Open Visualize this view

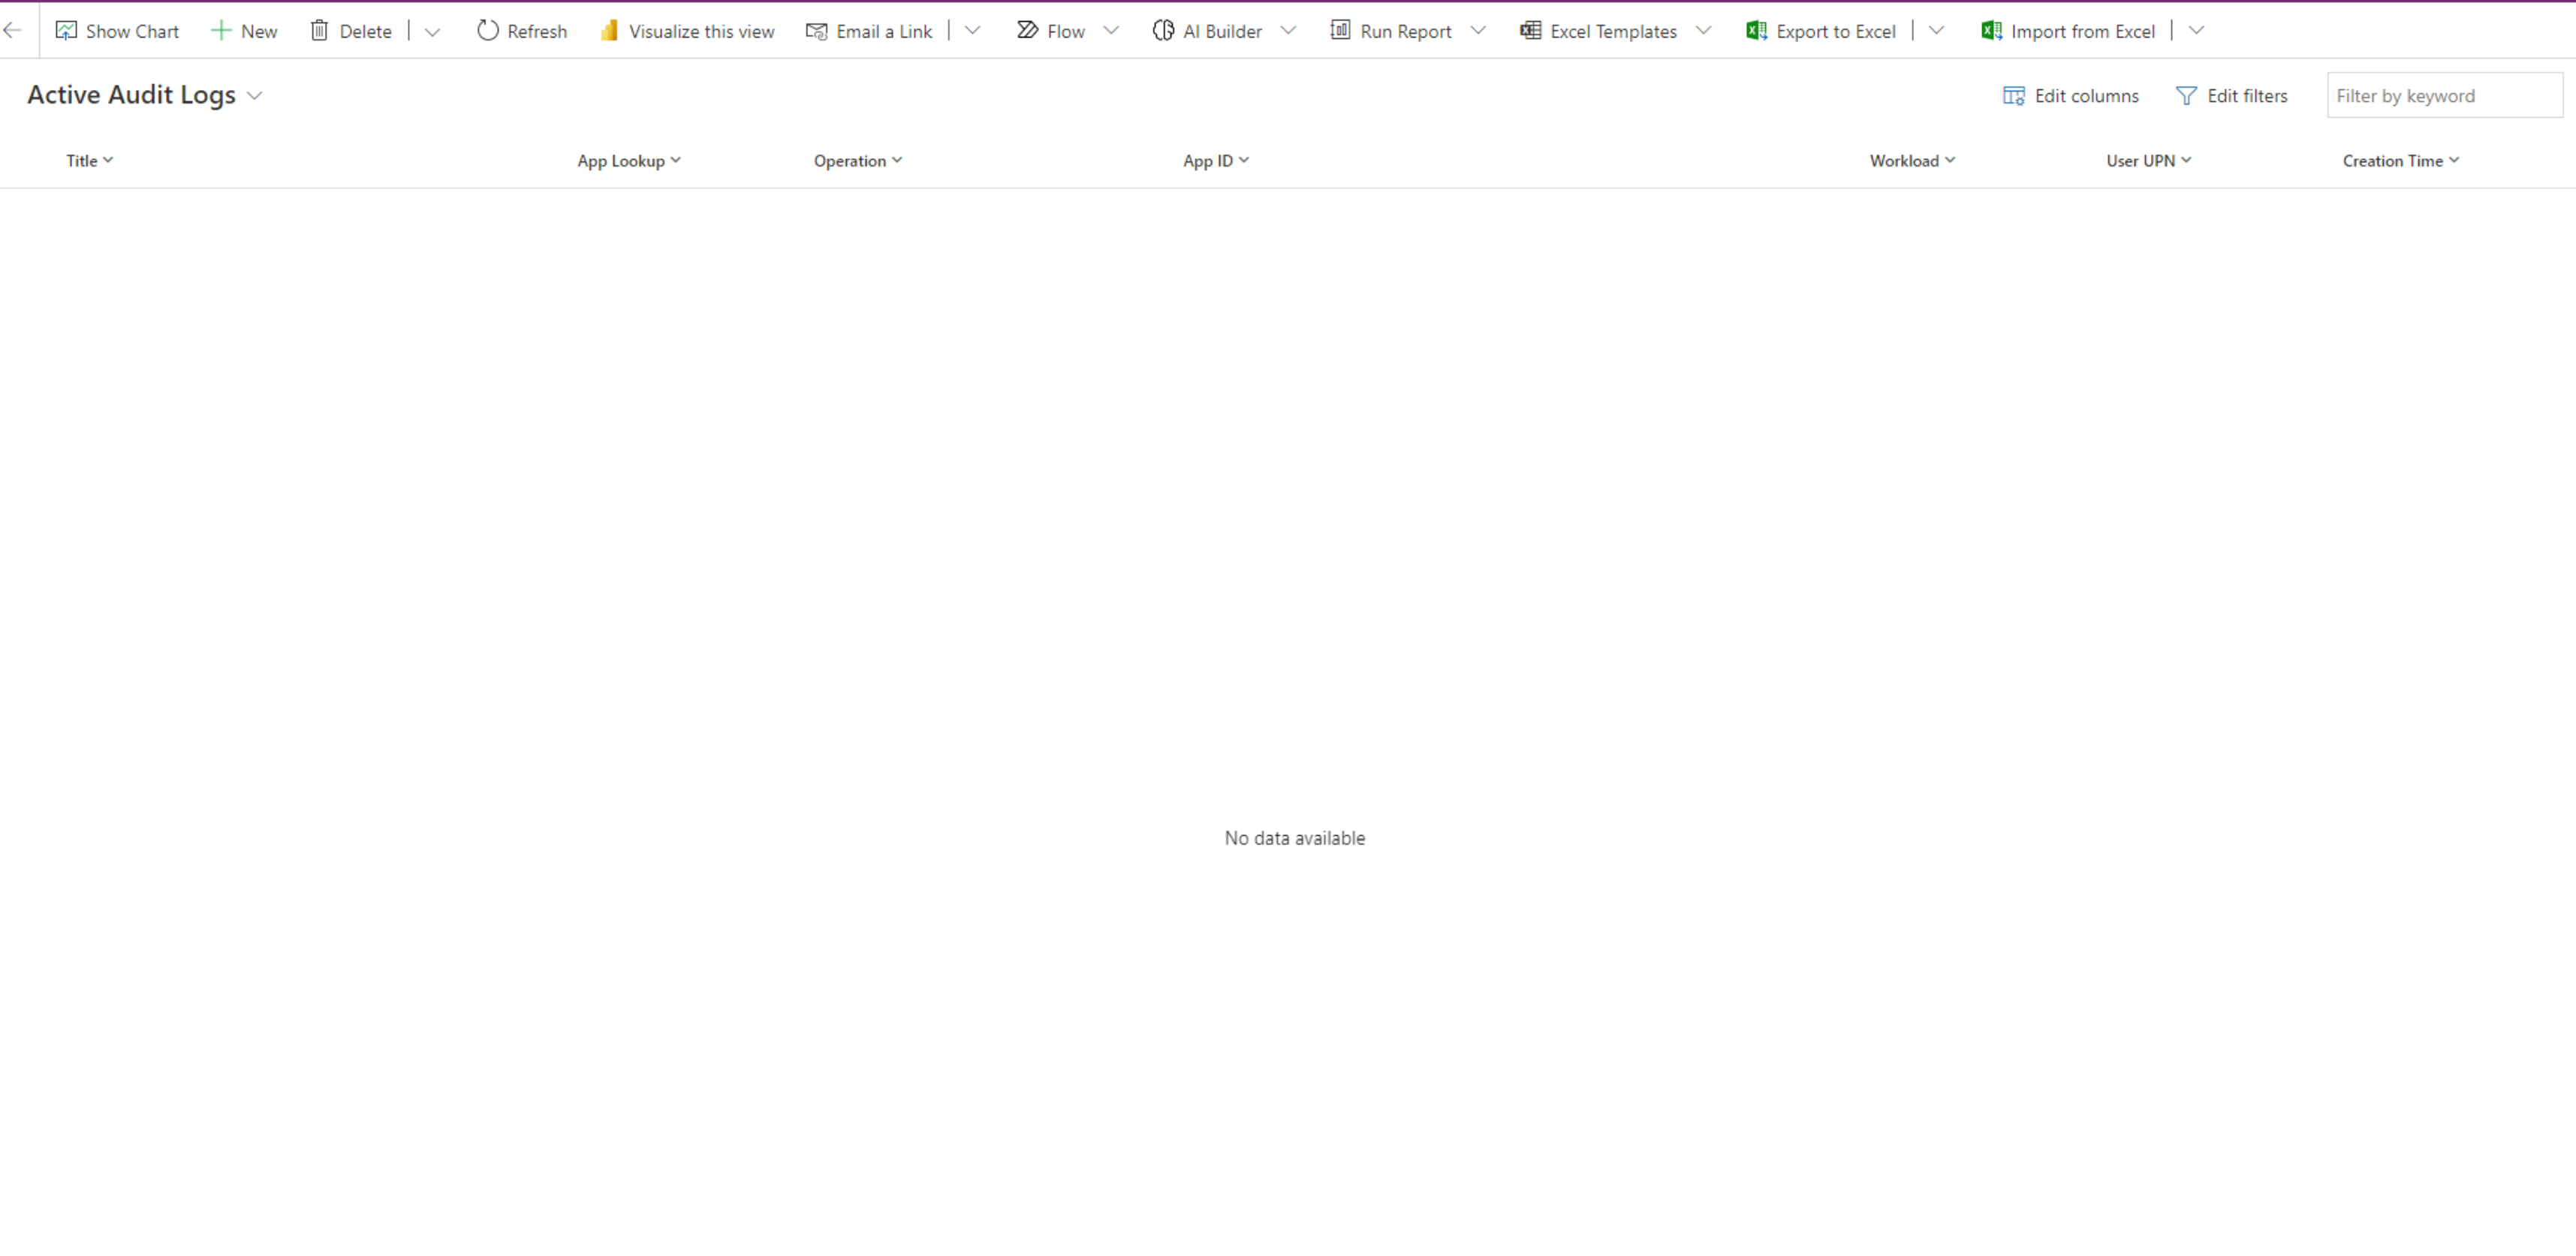click(x=610, y=30)
